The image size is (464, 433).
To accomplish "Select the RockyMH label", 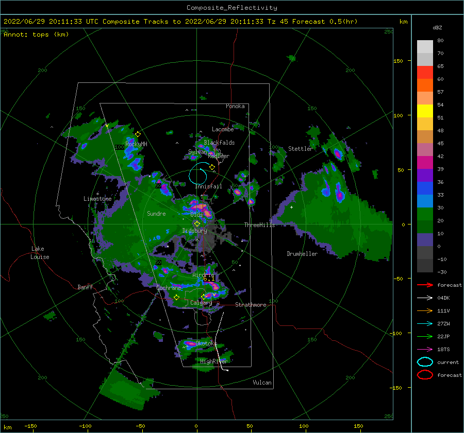I will coord(136,144).
